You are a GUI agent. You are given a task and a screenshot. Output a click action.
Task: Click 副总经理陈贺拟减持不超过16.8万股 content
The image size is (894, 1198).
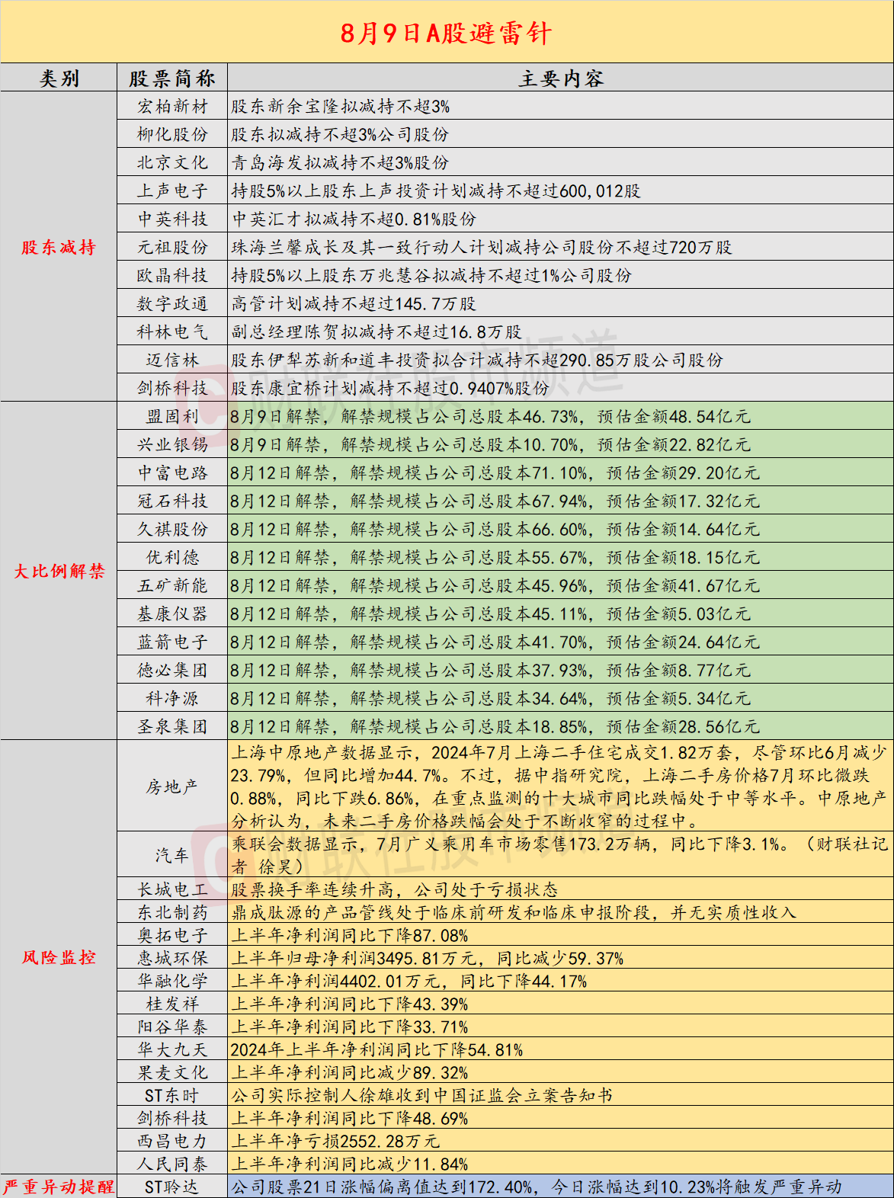(x=377, y=332)
